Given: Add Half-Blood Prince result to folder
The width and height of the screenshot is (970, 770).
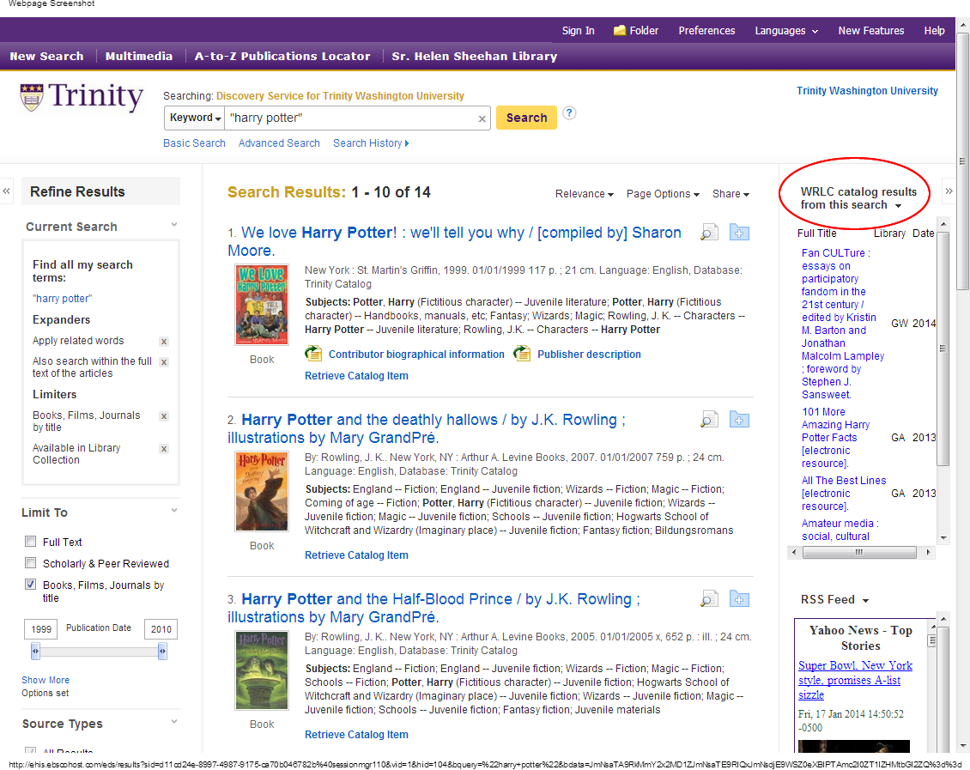Looking at the screenshot, I should tap(739, 599).
